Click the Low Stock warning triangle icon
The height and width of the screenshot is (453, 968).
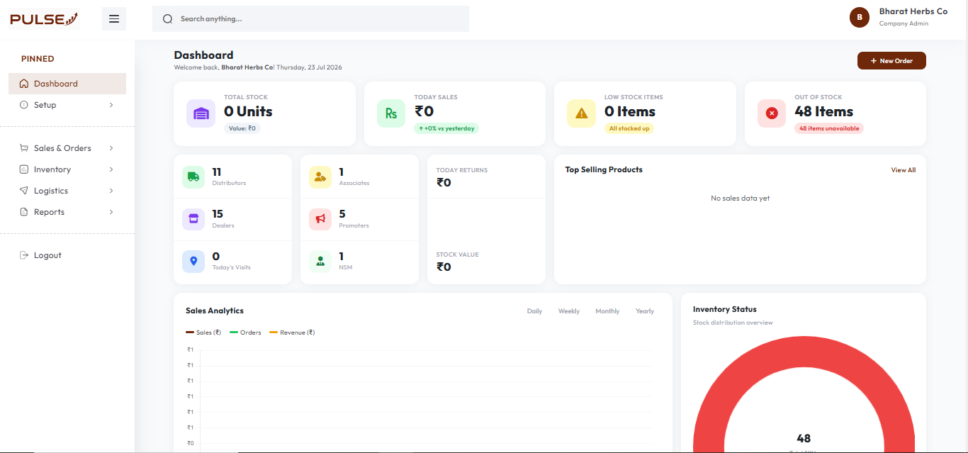coord(581,113)
